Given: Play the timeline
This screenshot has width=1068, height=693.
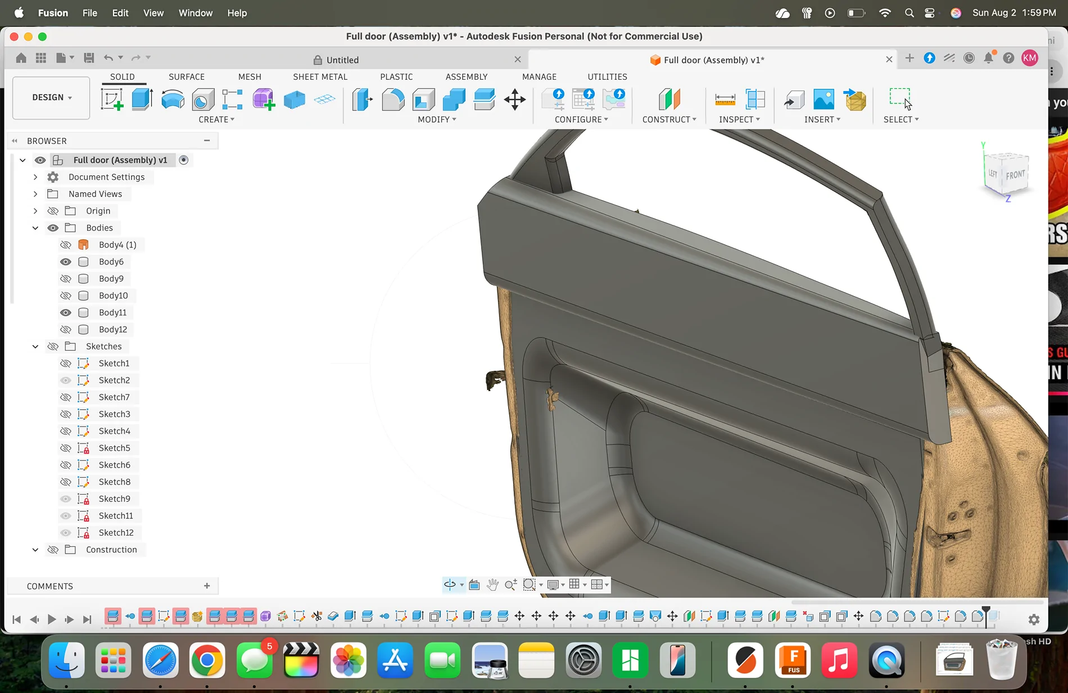Looking at the screenshot, I should (x=52, y=619).
